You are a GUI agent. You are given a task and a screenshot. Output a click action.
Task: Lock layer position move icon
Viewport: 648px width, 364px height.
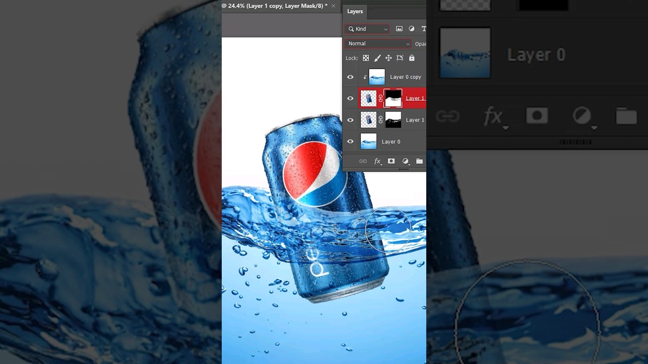(x=388, y=58)
